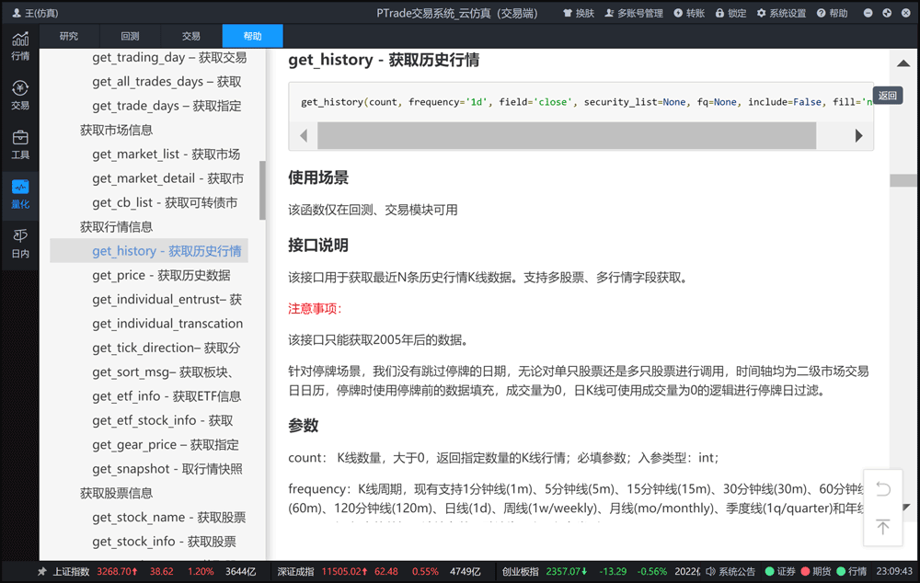Click the 证券 connection status indicator

tap(780, 571)
